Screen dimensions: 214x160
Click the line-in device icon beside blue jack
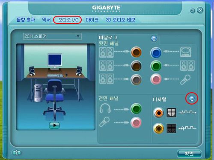[x=186, y=52]
